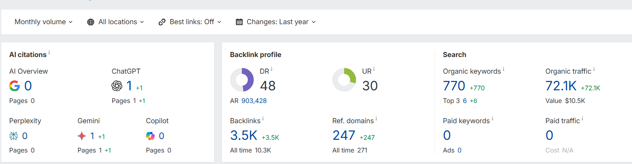Open the Best links: Off dropdown
Viewport: 632px width, 164px height.
click(x=190, y=22)
